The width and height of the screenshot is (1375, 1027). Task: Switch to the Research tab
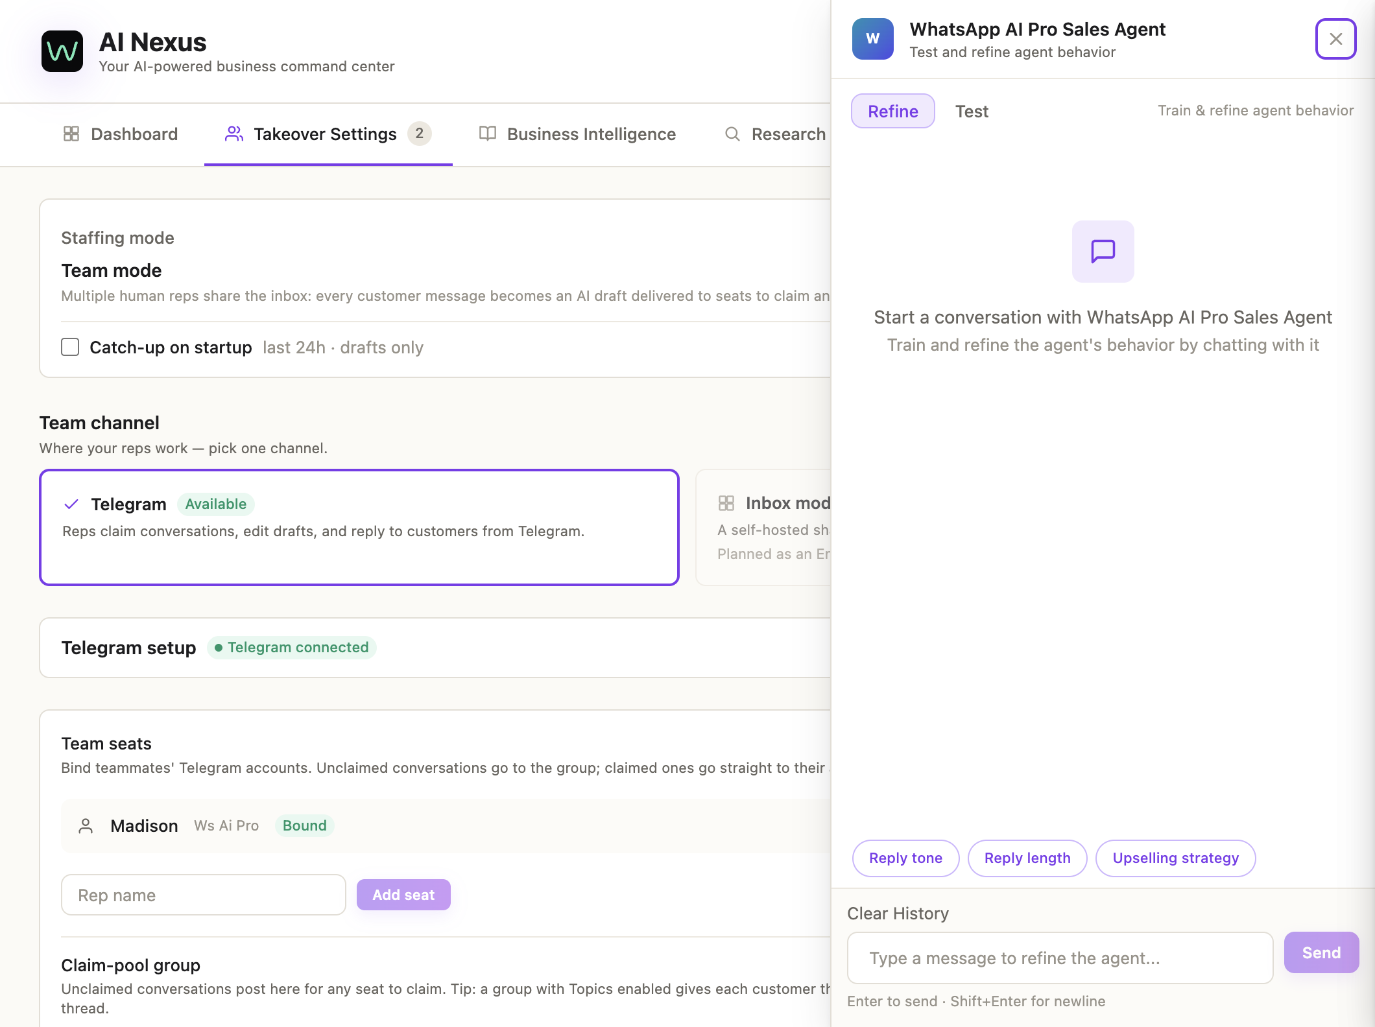click(x=776, y=134)
